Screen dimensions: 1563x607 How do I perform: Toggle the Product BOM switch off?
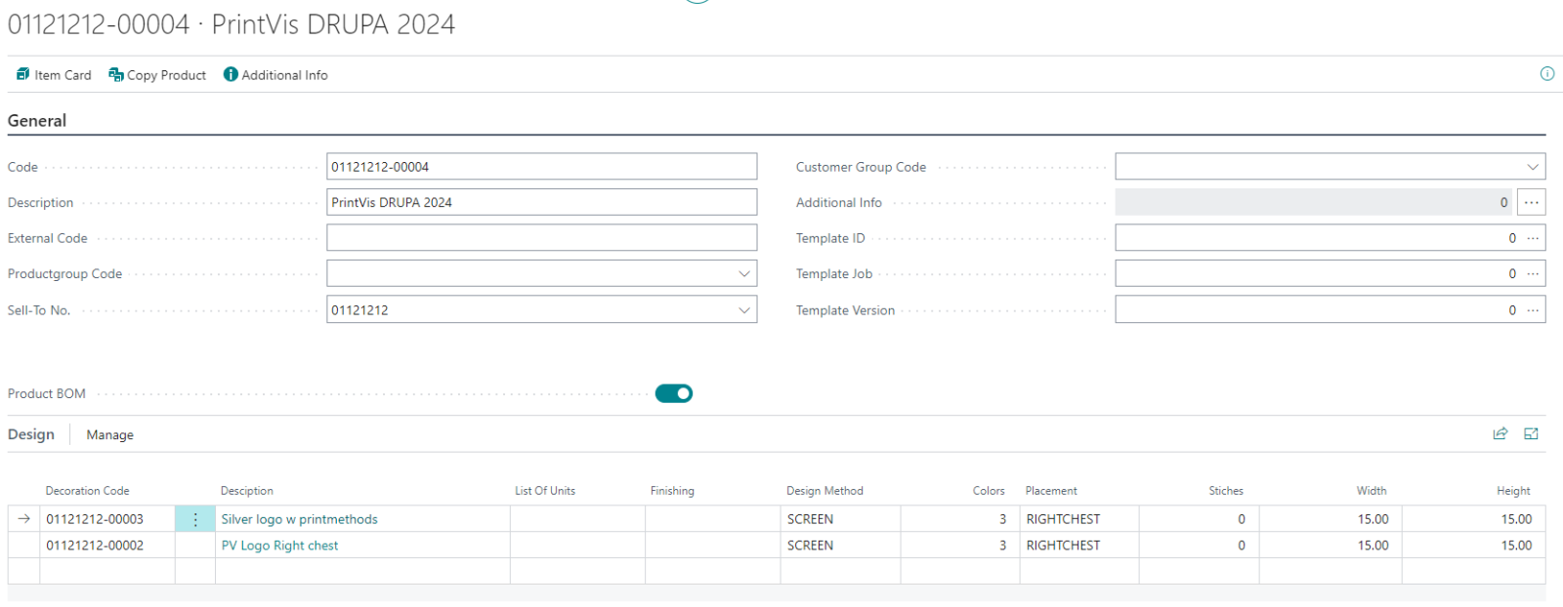tap(674, 393)
